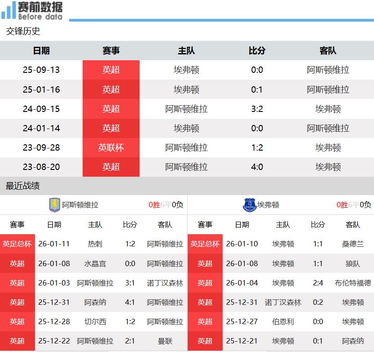374x352 pixels.
Task: Click the Everton club crest
Action: [x=248, y=205]
